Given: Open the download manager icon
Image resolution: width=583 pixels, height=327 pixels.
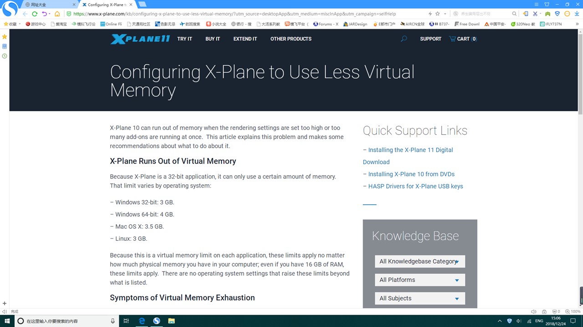Looking at the screenshot, I should tap(577, 14).
